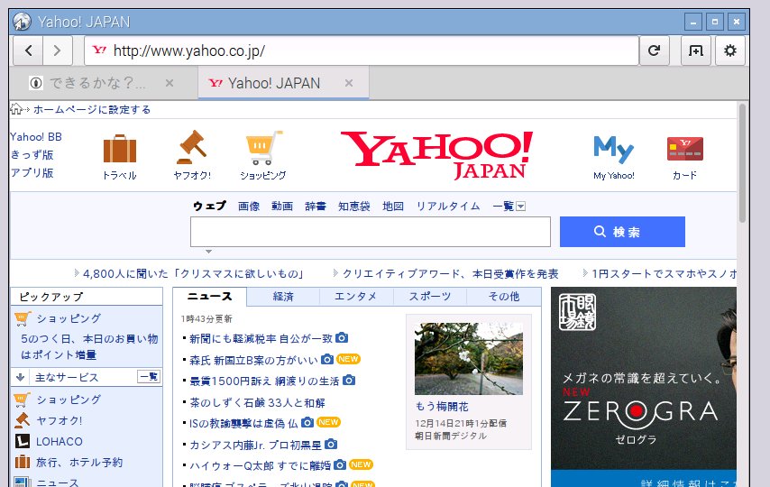Open ハイウォーQ太郎 すでに離婚 headline
The width and height of the screenshot is (770, 487).
pyautogui.click(x=261, y=464)
